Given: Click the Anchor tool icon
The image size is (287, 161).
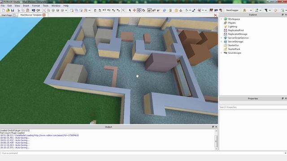Looking at the screenshot, I should [x=181, y=10].
